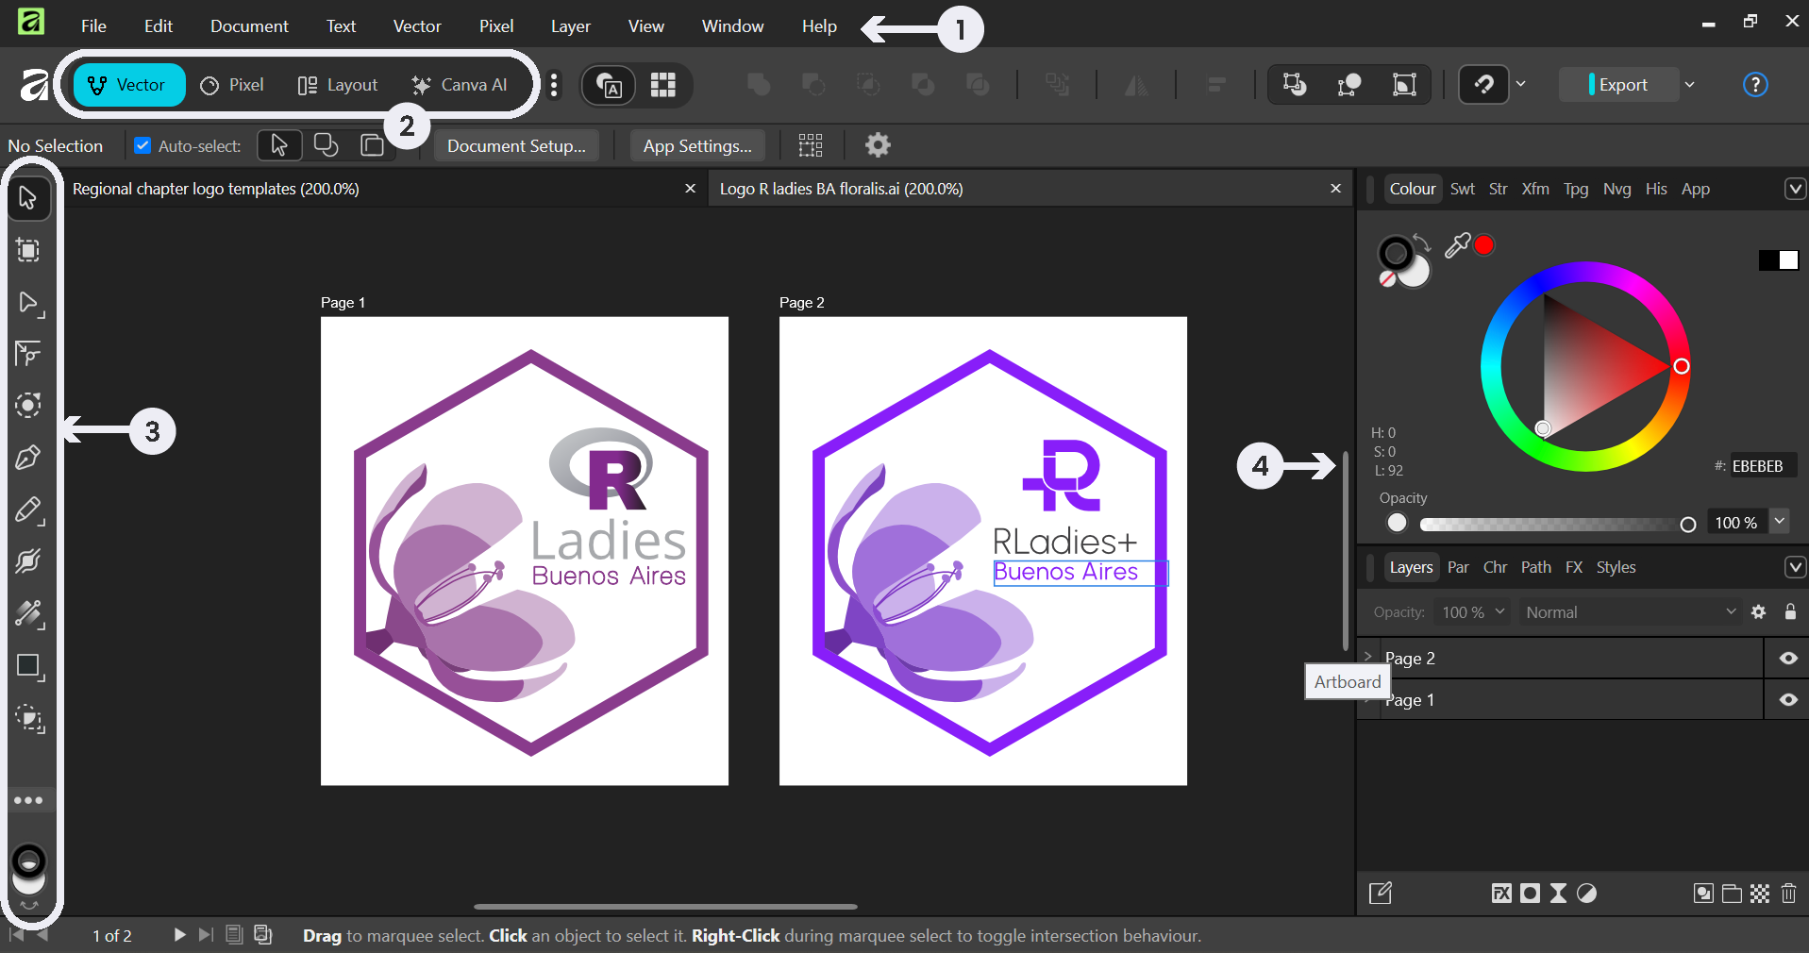
Task: Select the Rectangle shape tool
Action: click(28, 666)
